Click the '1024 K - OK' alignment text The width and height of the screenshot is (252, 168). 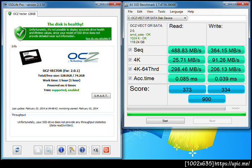click(138, 38)
